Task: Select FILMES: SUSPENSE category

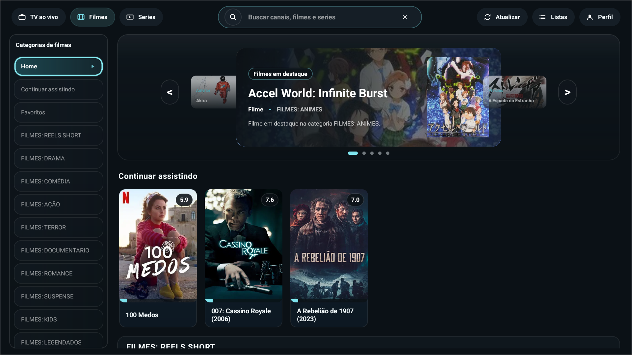Action: point(59,296)
